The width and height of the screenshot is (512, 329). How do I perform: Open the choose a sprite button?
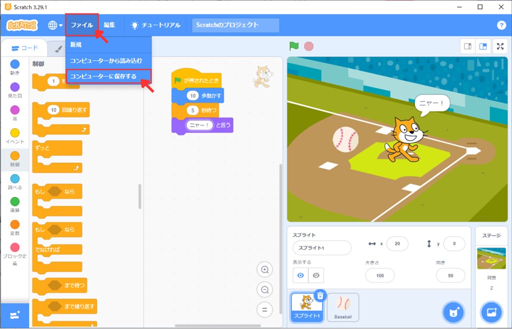coord(453,312)
